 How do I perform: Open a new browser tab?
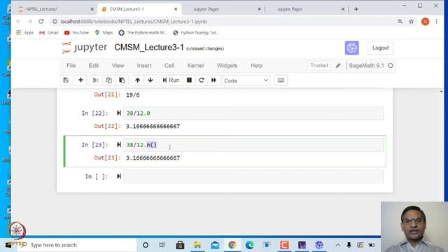coord(356,9)
